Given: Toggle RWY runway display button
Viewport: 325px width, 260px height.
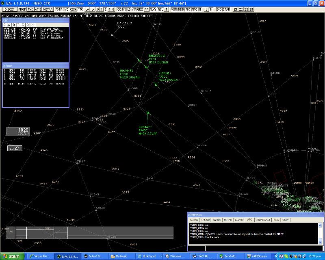Looking at the screenshot, I should click(x=153, y=9).
